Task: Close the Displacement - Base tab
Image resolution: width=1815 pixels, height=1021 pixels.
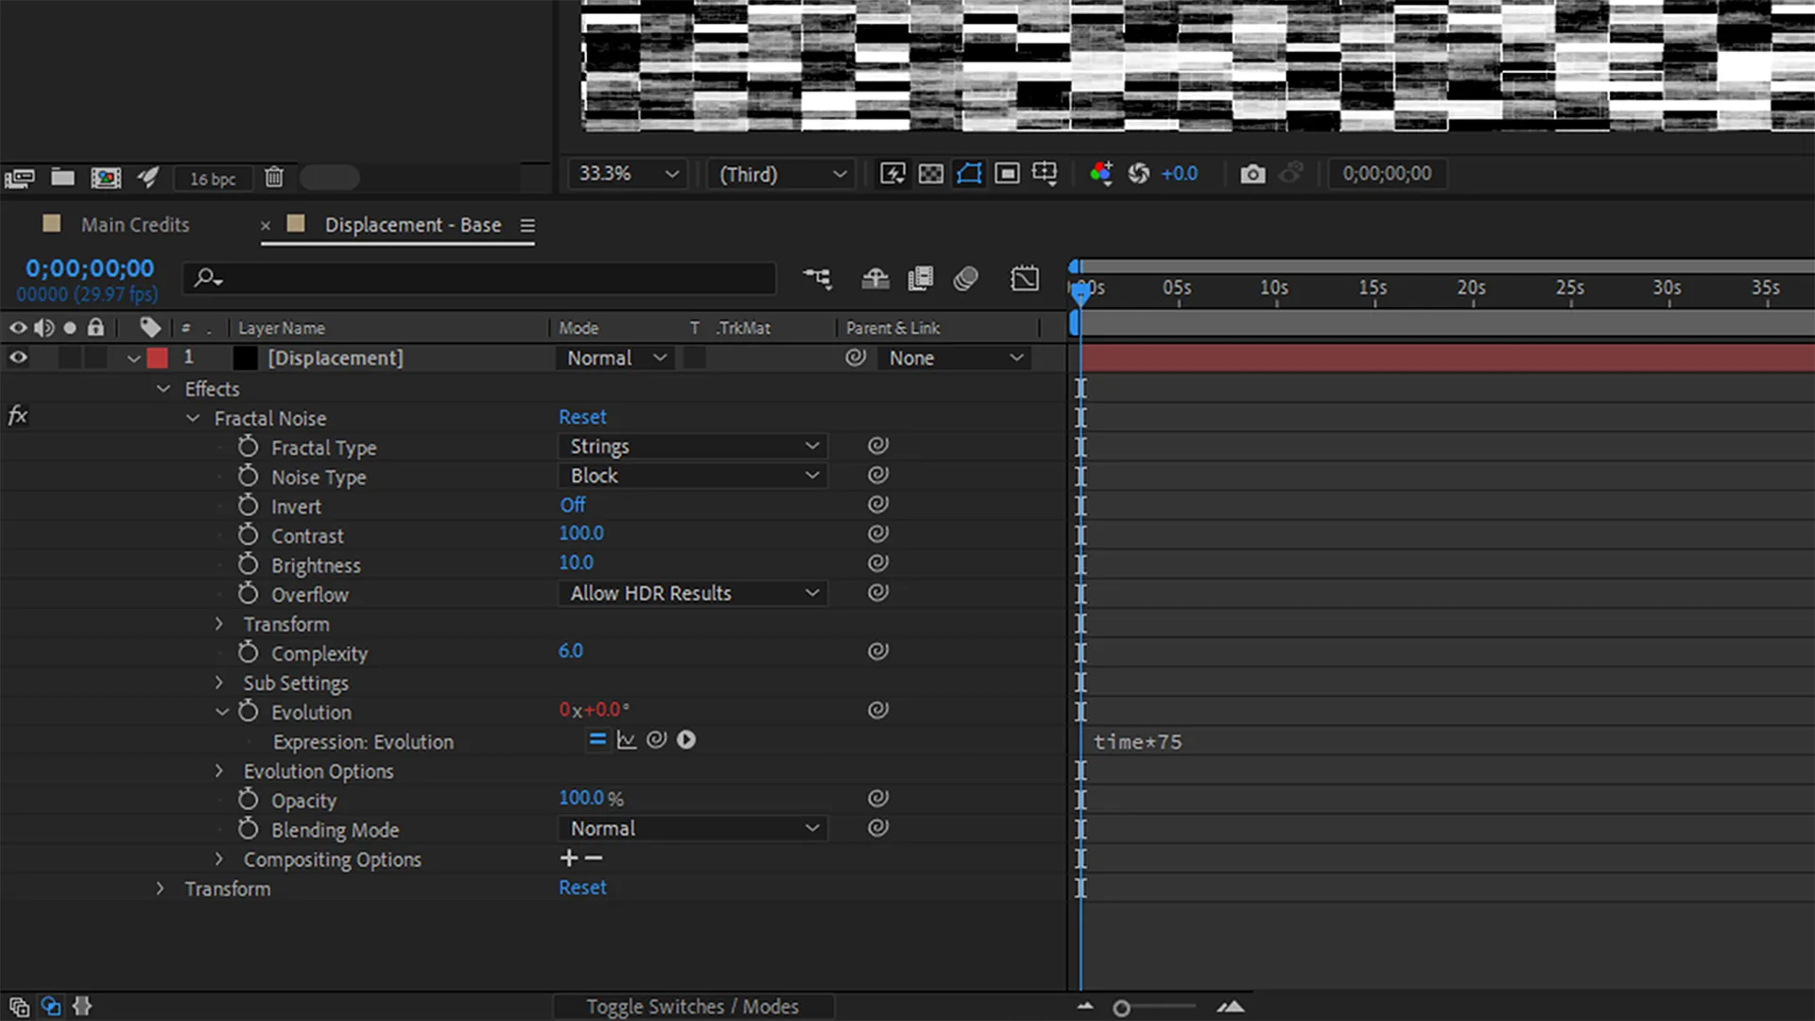Action: [266, 226]
